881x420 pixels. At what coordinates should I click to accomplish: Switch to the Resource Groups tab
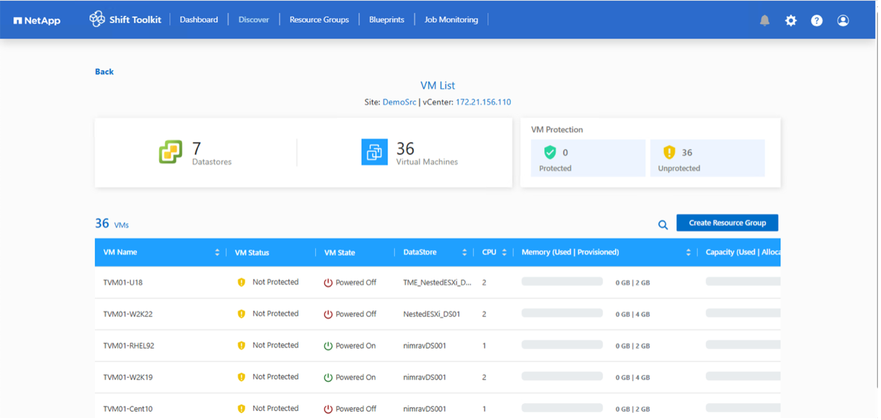point(319,20)
